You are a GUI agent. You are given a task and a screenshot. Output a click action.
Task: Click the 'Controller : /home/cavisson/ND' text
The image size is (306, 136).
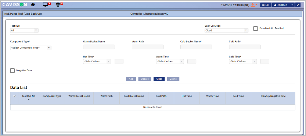pyautogui.click(x=149, y=14)
